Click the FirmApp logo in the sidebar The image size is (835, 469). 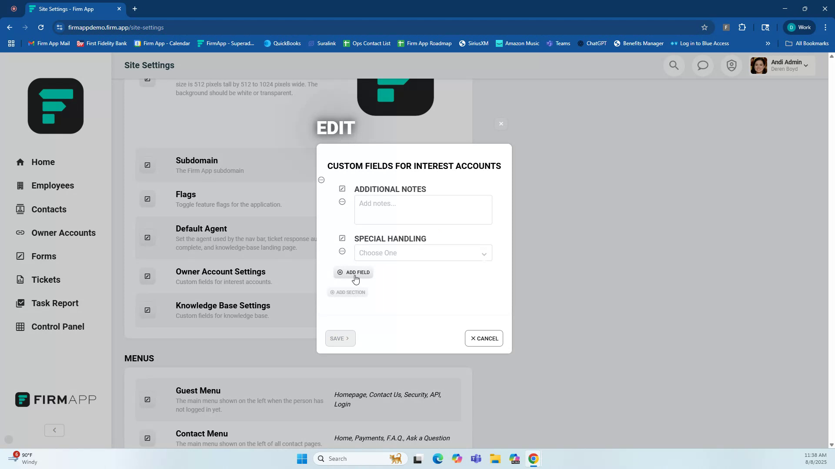tap(55, 399)
